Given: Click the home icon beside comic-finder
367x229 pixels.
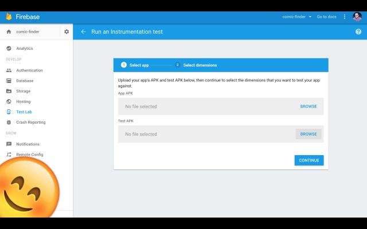Looking at the screenshot, I should point(9,31).
